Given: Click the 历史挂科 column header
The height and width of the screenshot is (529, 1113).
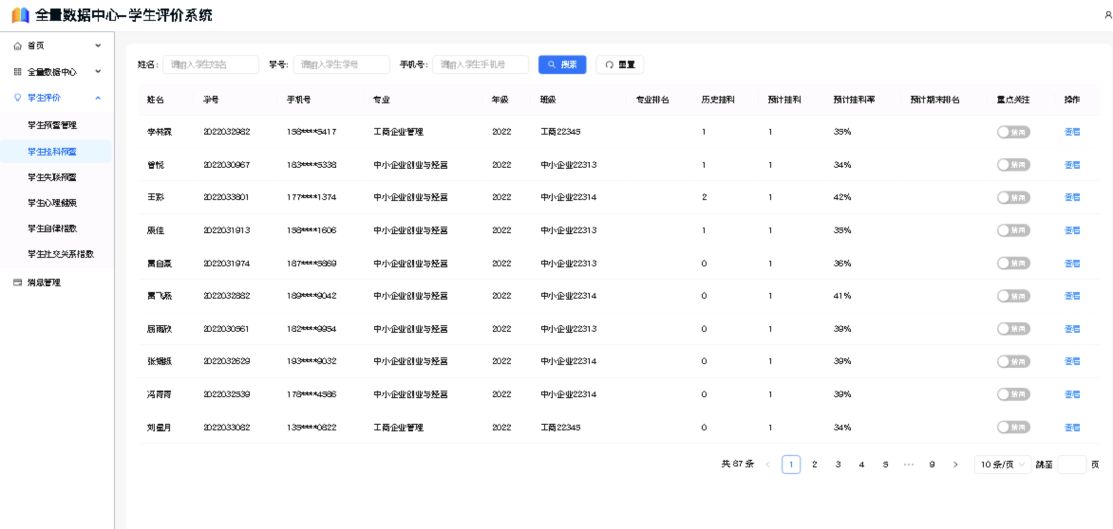Looking at the screenshot, I should pyautogui.click(x=718, y=100).
